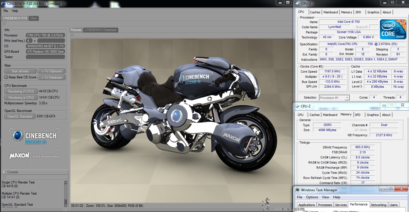Switch to Task Manager Networking tab
This screenshot has height=212, width=409.
point(379,205)
